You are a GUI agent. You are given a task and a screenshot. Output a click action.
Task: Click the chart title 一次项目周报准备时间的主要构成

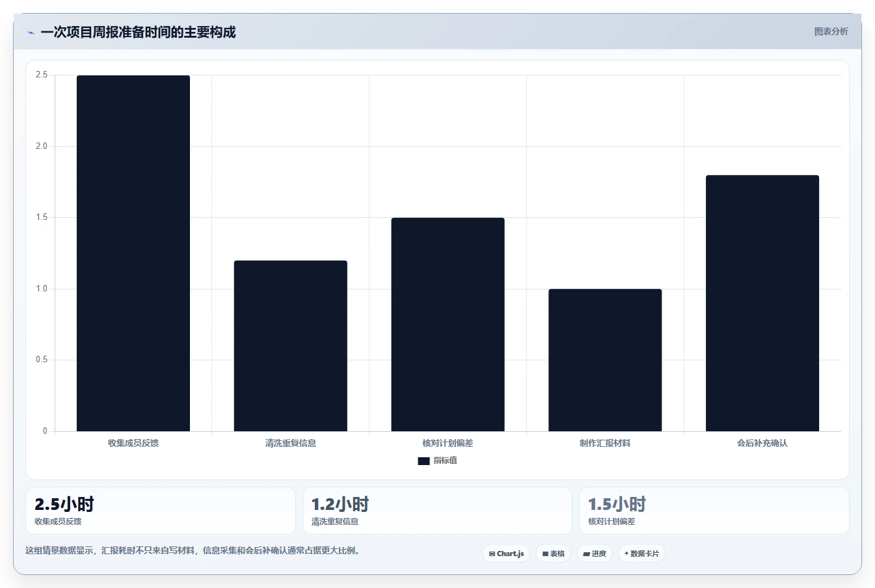138,32
